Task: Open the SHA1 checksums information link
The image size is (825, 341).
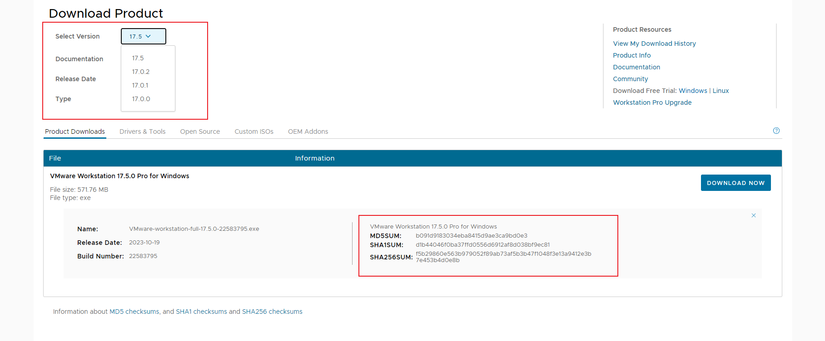Action: tap(201, 312)
